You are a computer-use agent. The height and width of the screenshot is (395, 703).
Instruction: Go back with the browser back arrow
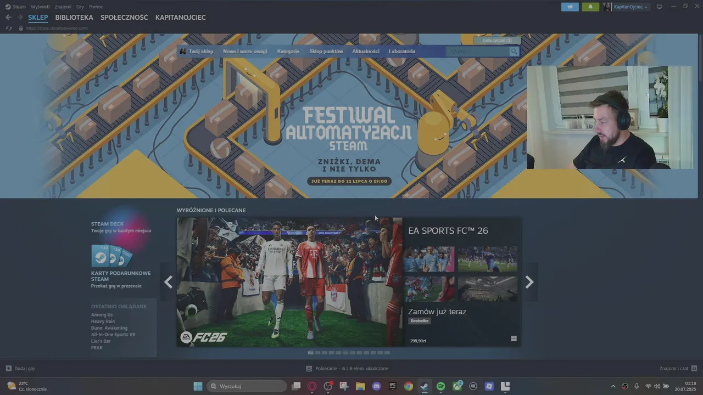[8, 18]
